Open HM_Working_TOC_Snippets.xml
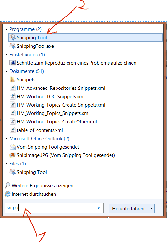The width and height of the screenshot is (167, 242). click(x=51, y=97)
